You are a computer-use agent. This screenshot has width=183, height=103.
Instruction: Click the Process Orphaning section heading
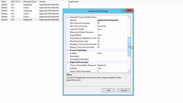[x=78, y=50]
